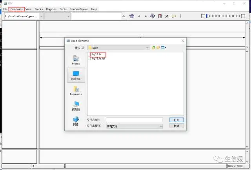Click the 打开 (Open) button
Screen dimensions: 251x170
(x=176, y=120)
